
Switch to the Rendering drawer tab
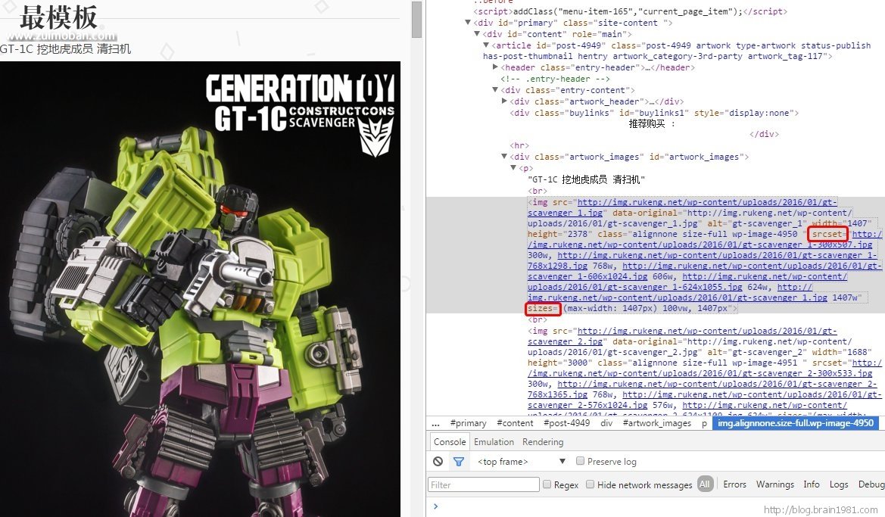(x=542, y=442)
